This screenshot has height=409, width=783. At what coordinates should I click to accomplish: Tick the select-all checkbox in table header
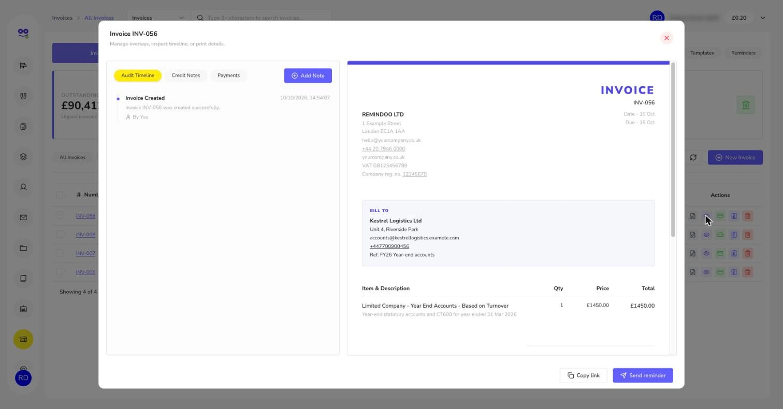pos(60,195)
